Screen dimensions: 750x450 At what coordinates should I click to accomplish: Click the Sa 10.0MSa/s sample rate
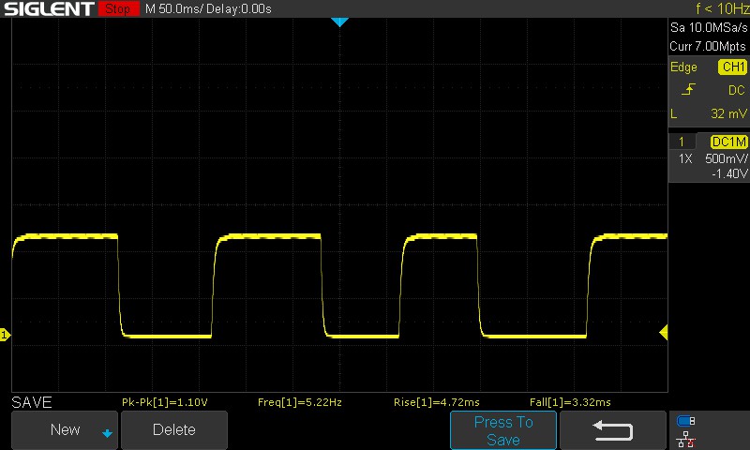click(709, 28)
